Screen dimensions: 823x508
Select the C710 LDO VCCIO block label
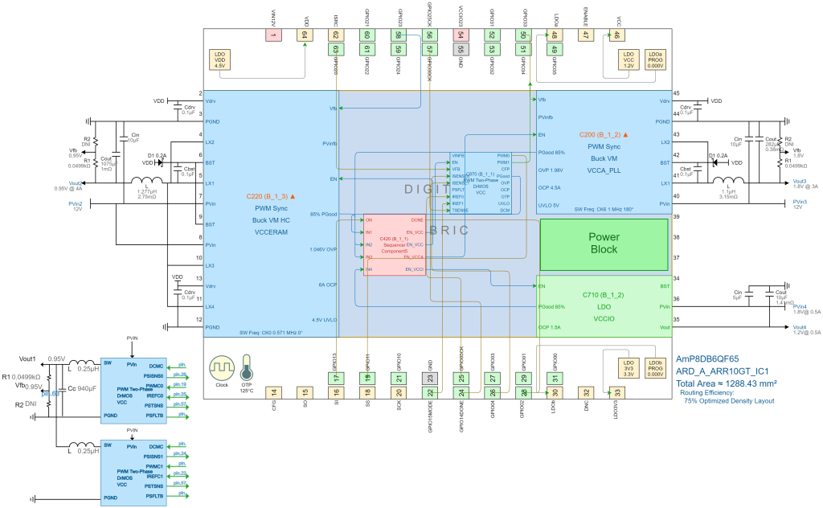click(604, 306)
